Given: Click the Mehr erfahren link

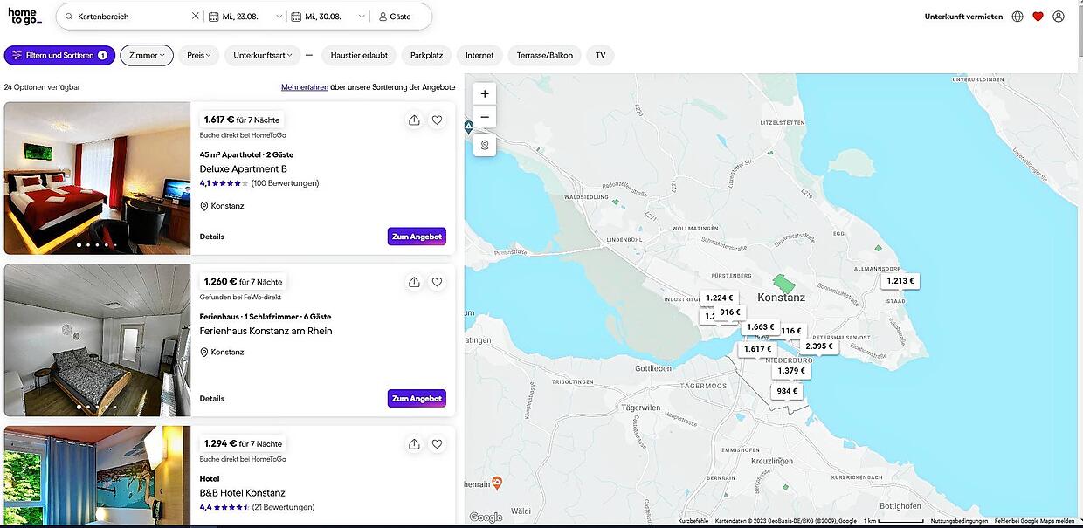Looking at the screenshot, I should coord(305,87).
